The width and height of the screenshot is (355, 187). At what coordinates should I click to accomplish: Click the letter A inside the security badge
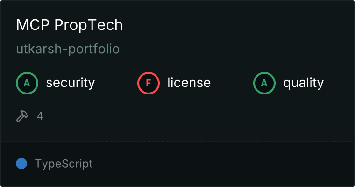[x=27, y=83]
